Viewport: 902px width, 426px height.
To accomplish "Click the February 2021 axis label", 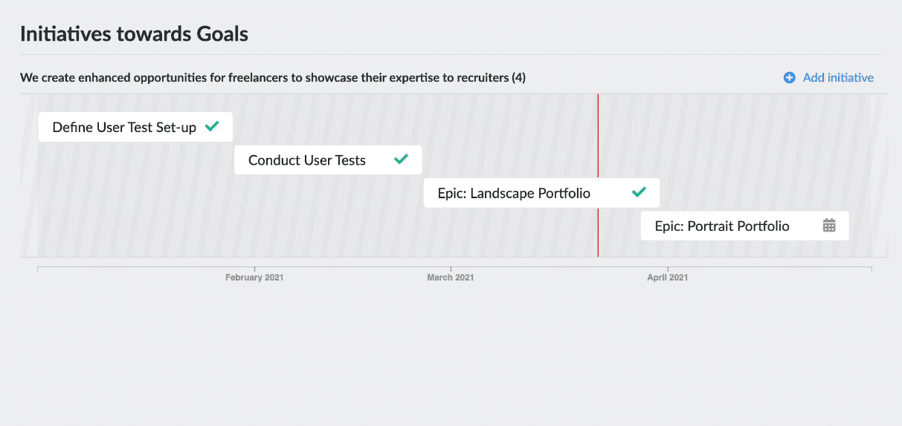I will (x=254, y=278).
